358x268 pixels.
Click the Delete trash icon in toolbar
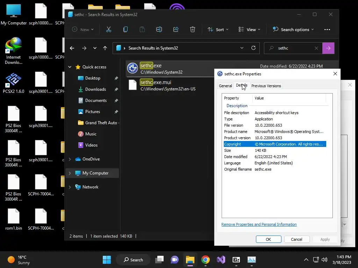point(193,29)
